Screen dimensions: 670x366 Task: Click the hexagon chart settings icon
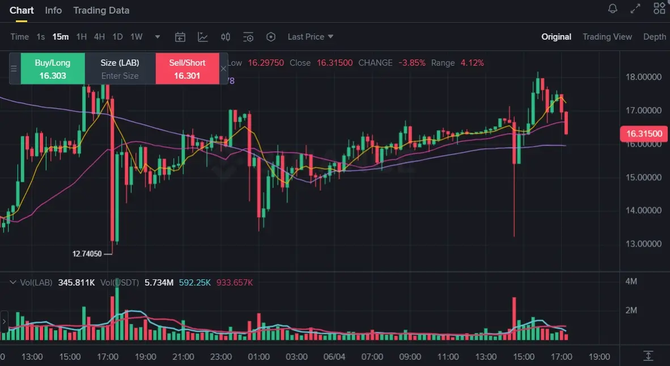click(271, 37)
